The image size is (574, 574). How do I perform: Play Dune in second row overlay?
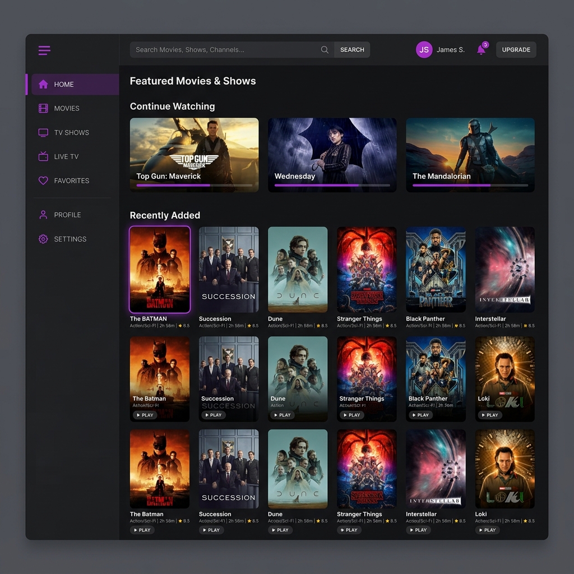(x=283, y=415)
